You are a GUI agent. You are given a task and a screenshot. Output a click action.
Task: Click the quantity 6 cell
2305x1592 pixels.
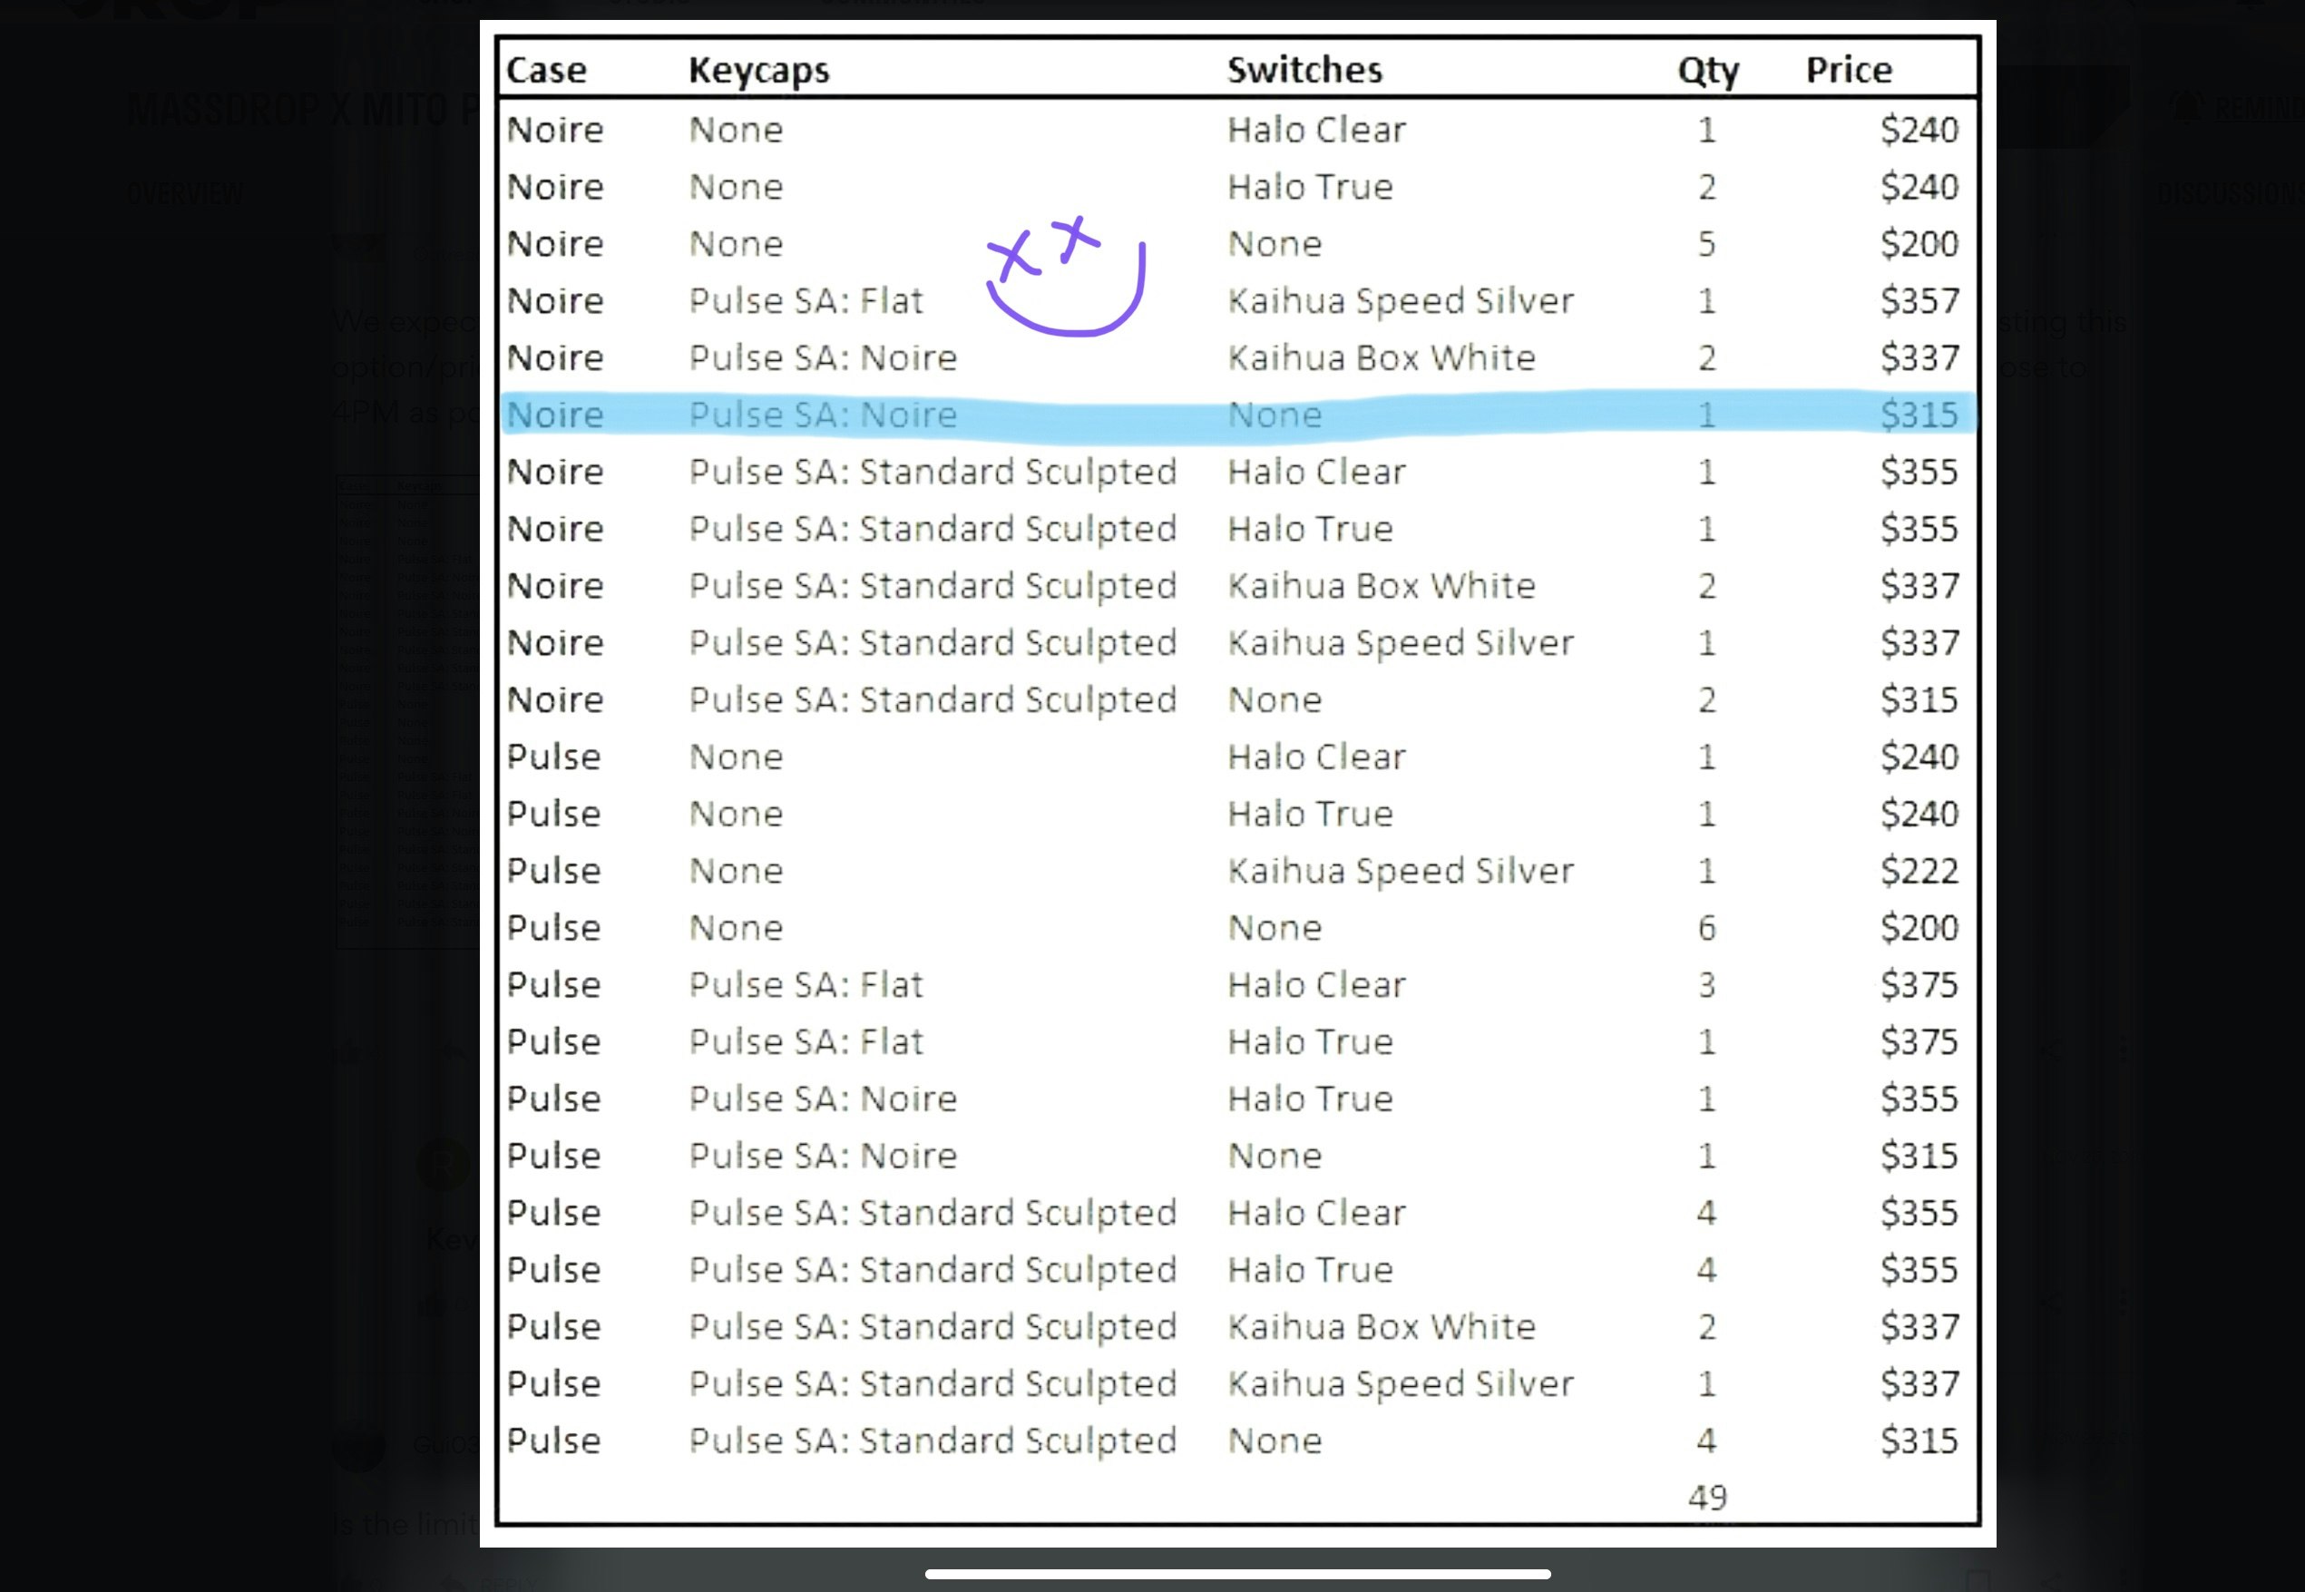(x=1706, y=928)
